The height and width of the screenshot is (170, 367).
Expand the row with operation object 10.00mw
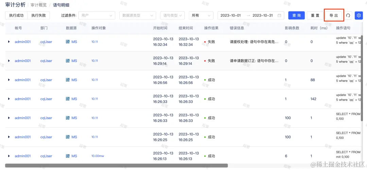point(9,156)
